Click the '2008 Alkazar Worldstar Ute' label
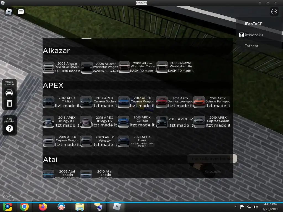This screenshot has height=212, width=283. pyautogui.click(x=181, y=65)
